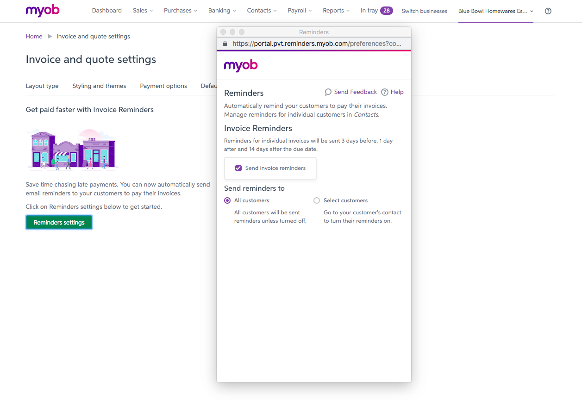Open the Payment options tab

tap(163, 86)
